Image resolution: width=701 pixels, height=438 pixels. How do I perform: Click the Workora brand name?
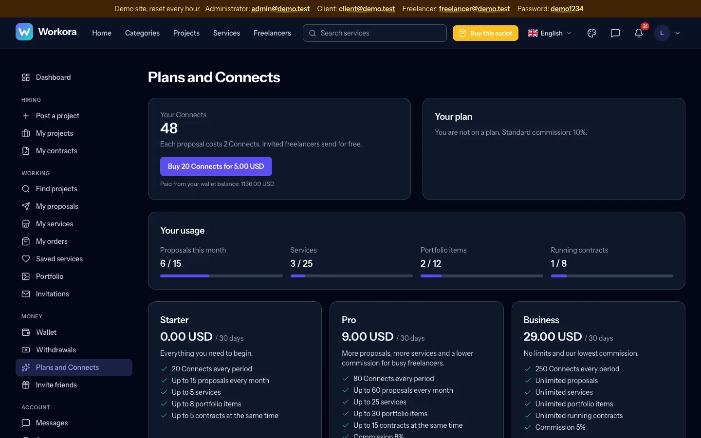[57, 32]
